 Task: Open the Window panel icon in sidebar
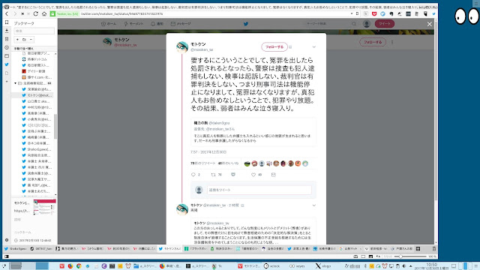(x=7, y=56)
